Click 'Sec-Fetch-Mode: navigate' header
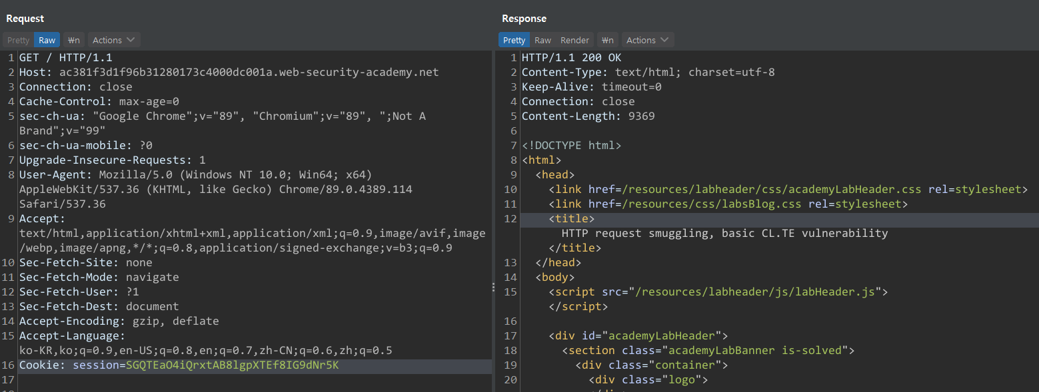1039x392 pixels. (x=99, y=277)
